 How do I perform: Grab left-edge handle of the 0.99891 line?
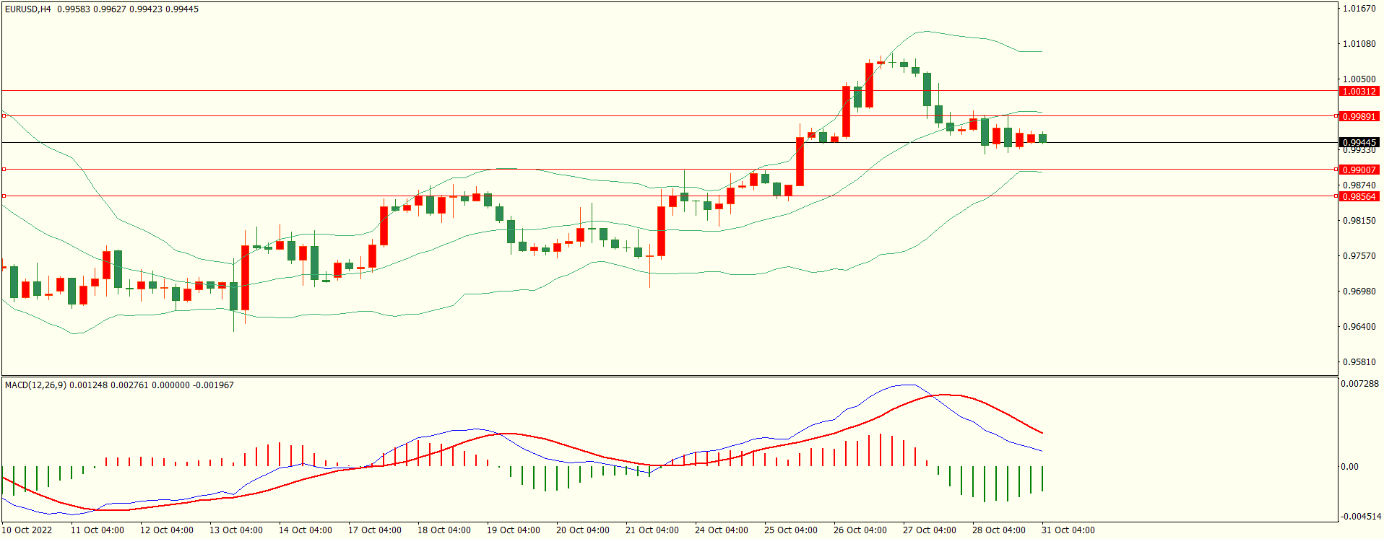tap(4, 115)
